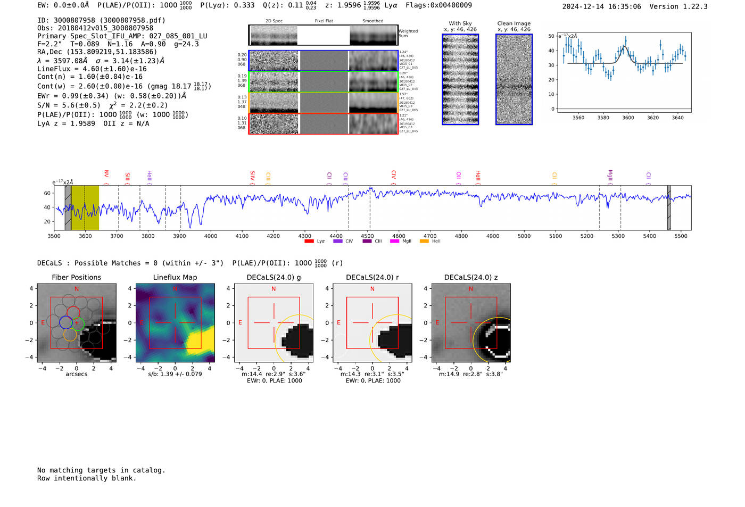
Task: Open the orange-bordered 2D spectrum row
Action: 323,103
